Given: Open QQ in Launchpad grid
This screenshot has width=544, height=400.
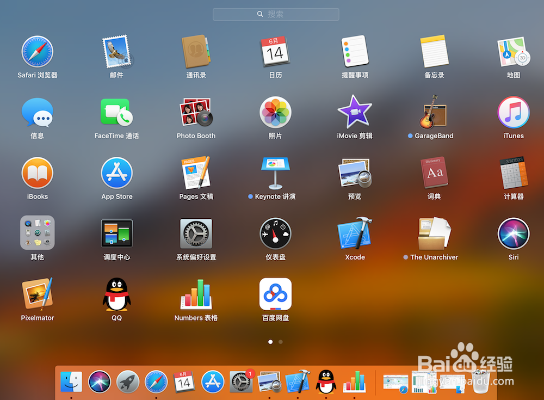Looking at the screenshot, I should [117, 294].
